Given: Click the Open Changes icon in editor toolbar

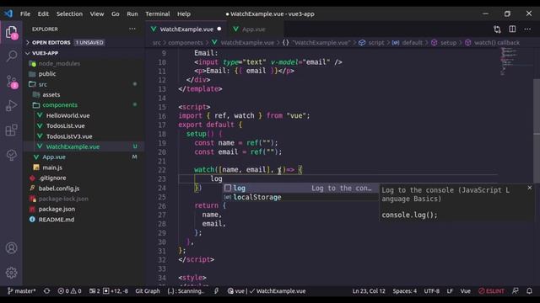Looking at the screenshot, I should tap(497, 29).
